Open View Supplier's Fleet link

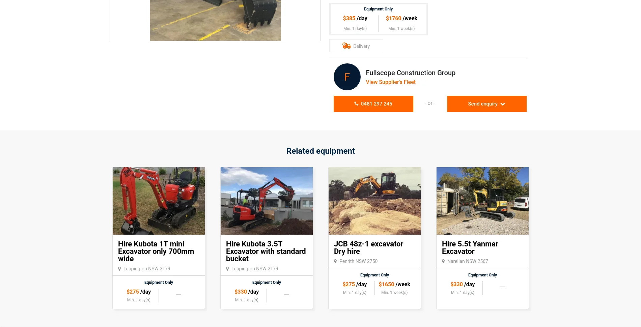point(390,82)
